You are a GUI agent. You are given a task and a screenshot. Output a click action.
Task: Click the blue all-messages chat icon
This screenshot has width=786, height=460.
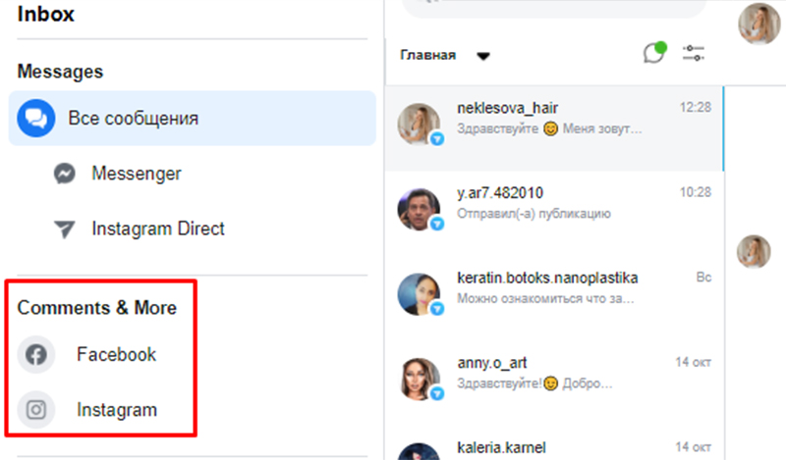pyautogui.click(x=36, y=118)
